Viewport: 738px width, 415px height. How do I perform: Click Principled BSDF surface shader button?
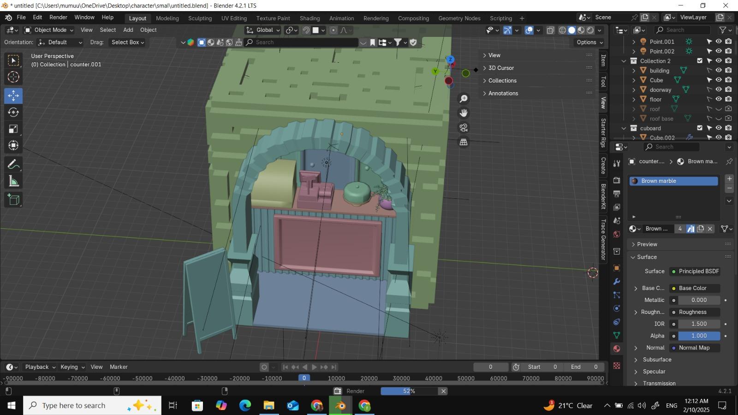[695, 272]
